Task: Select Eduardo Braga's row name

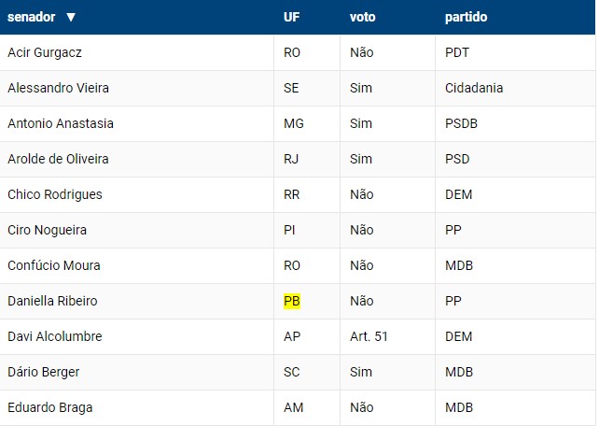Action: 50,407
